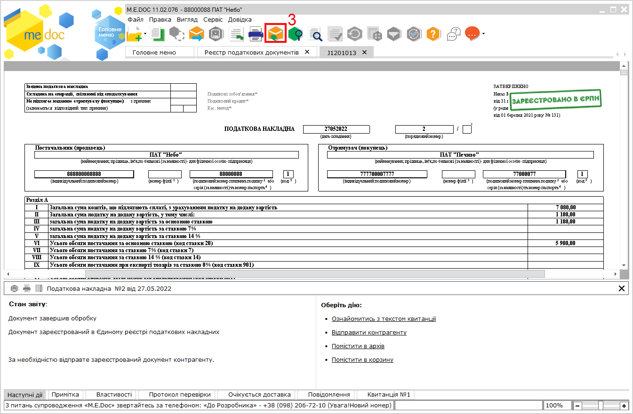This screenshot has height=414, width=633.
Task: Expand the new document folder dropdown arrow
Action: [x=145, y=34]
